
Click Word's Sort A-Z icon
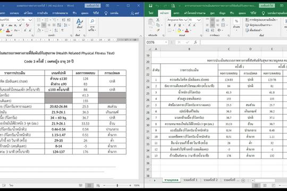pos(56,30)
